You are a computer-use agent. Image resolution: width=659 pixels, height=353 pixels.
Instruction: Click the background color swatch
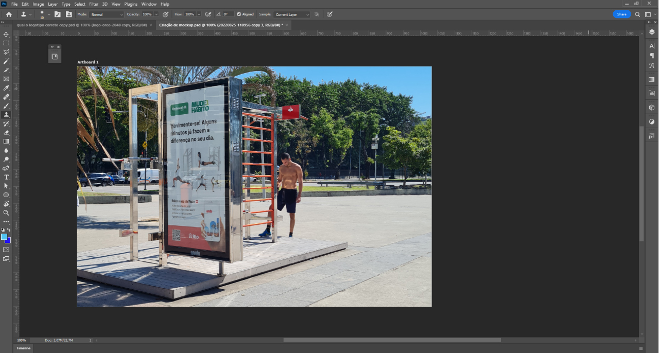[8, 240]
